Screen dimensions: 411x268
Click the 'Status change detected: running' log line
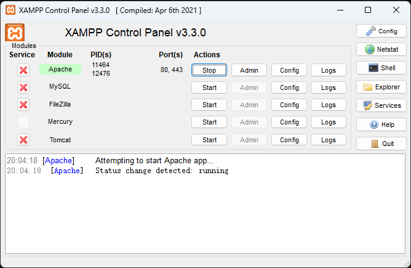[162, 171]
